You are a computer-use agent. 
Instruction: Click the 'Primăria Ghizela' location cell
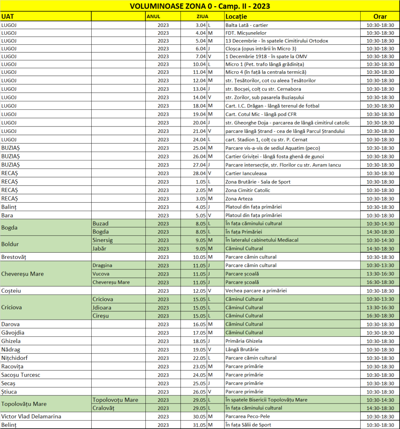(292, 341)
